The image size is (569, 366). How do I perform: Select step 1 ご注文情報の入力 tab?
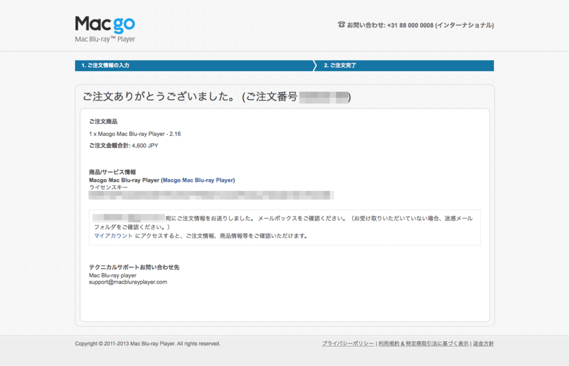[194, 66]
